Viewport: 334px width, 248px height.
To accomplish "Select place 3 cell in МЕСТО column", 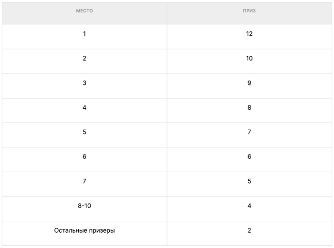I will point(84,83).
